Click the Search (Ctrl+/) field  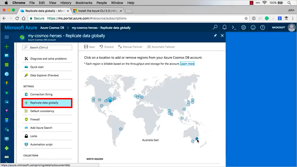47,47
